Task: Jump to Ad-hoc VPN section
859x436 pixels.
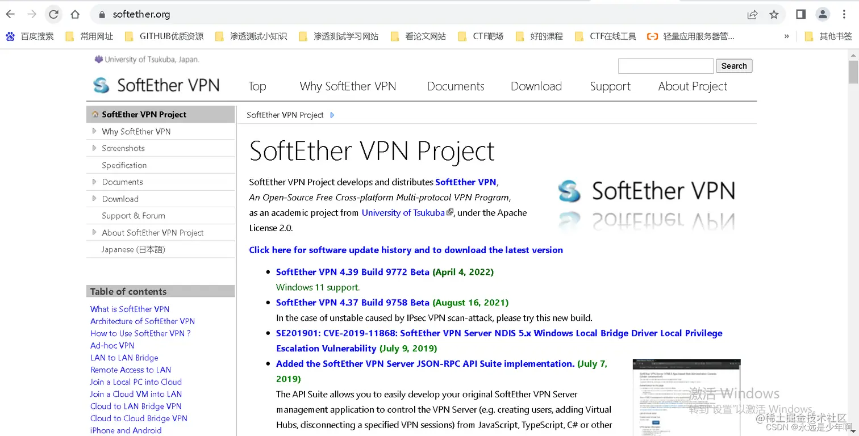Action: (x=112, y=345)
